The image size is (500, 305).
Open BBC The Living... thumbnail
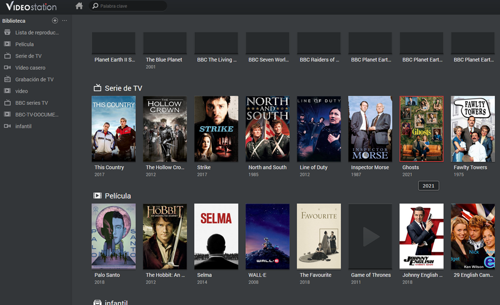coord(216,43)
